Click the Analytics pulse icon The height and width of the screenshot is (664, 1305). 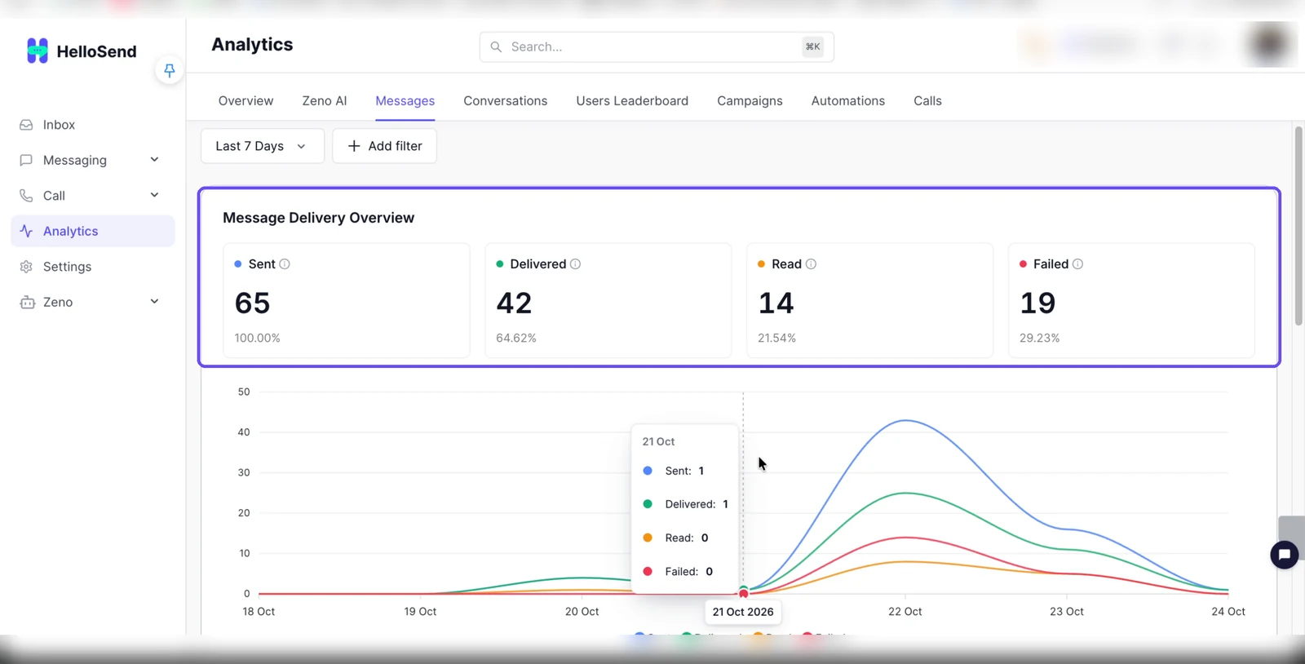(26, 231)
